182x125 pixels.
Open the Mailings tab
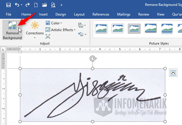pos(124,14)
